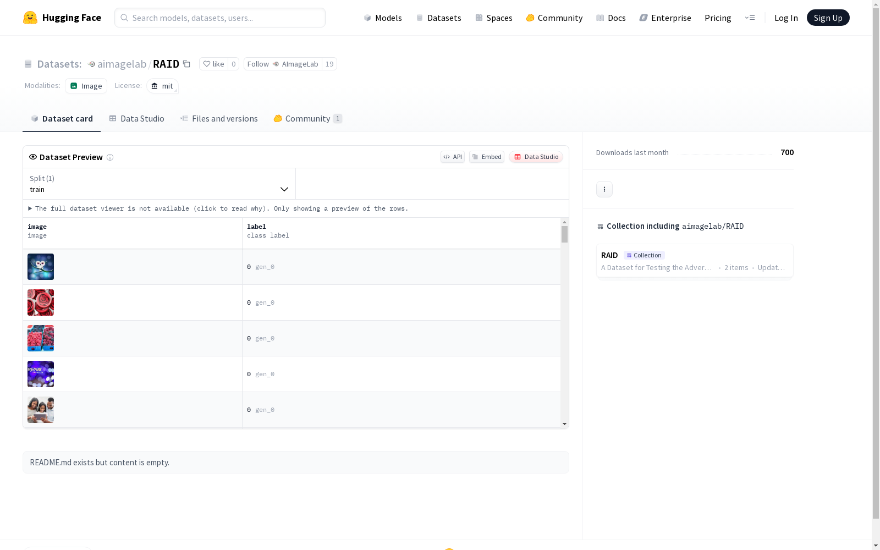The height and width of the screenshot is (550, 880).
Task: Go to the Pricing page
Action: coord(718,18)
